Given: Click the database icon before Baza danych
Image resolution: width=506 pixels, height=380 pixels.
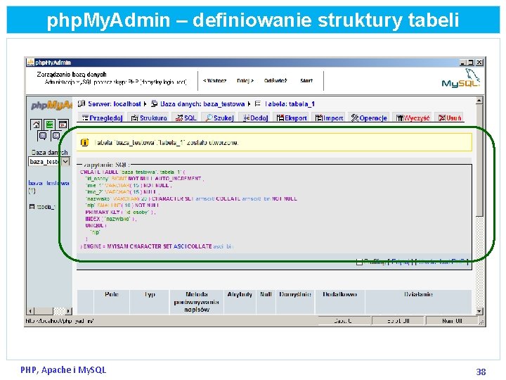Looking at the screenshot, I should click(x=154, y=103).
